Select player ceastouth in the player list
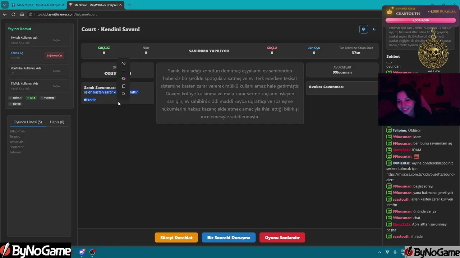Image resolution: width=460 pixels, height=258 pixels. coord(16,142)
